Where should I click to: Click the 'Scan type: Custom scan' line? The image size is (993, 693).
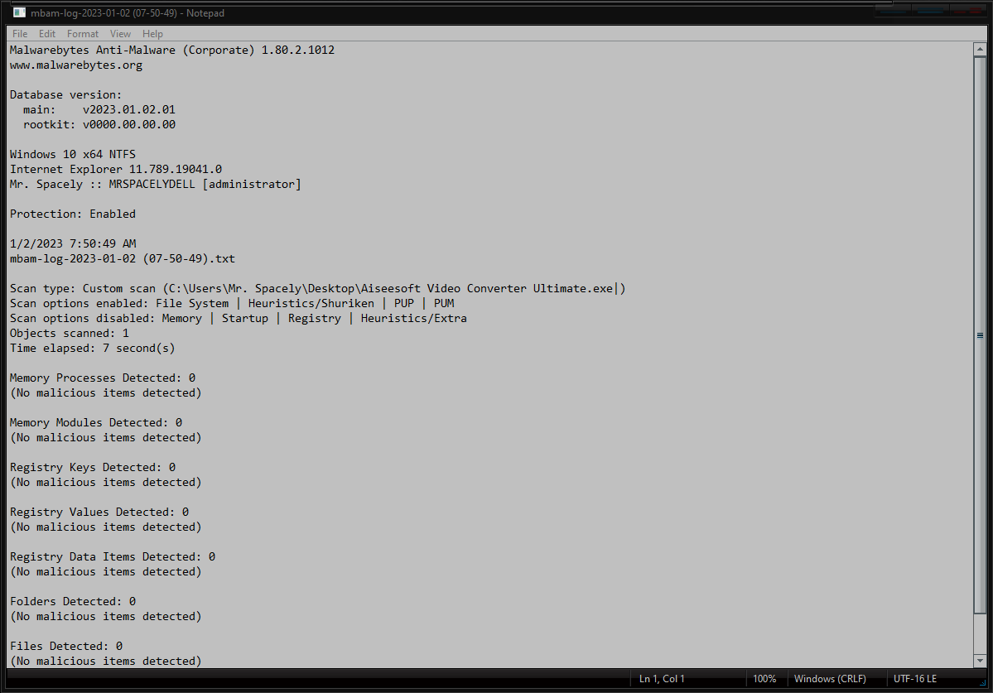(x=317, y=289)
